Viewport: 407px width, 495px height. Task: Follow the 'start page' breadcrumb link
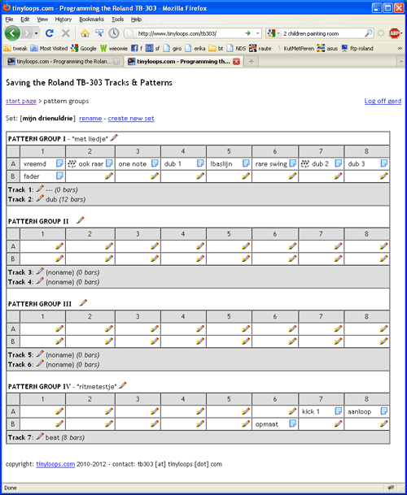(x=21, y=101)
